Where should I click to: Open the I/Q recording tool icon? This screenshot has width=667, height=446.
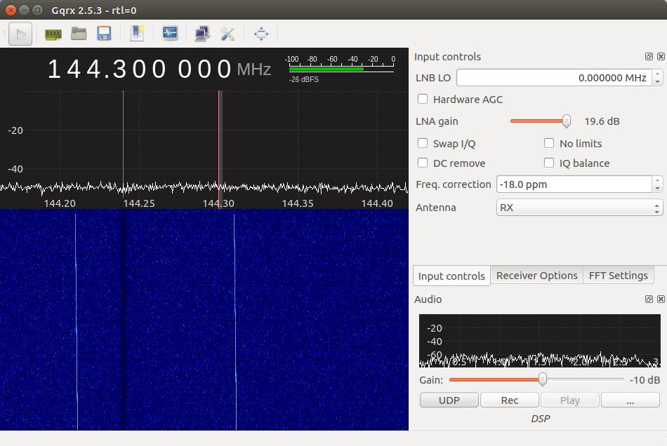170,33
